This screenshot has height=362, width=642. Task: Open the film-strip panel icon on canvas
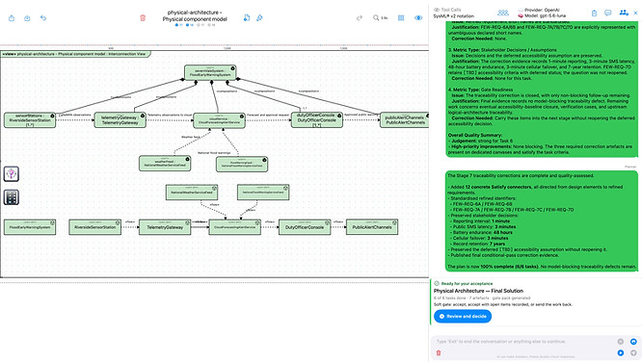coord(12,197)
